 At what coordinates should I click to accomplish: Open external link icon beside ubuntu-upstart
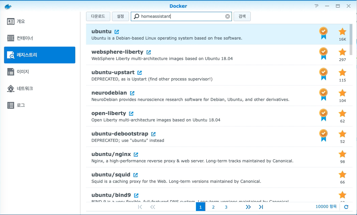140,72
